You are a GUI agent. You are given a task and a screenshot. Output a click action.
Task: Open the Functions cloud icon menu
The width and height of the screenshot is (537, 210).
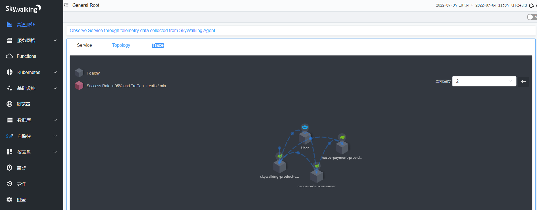tap(10, 56)
